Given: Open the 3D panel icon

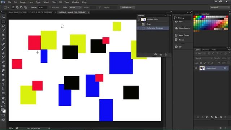Looking at the screenshot, I should tap(176, 47).
